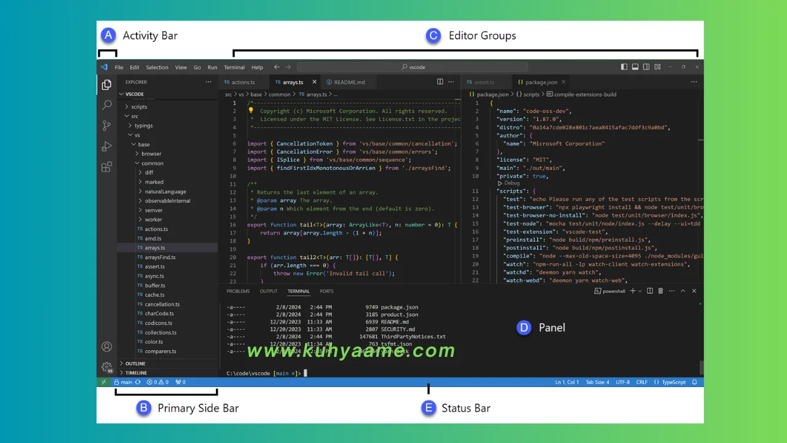Switch to the OUTPUT panel tab

269,291
